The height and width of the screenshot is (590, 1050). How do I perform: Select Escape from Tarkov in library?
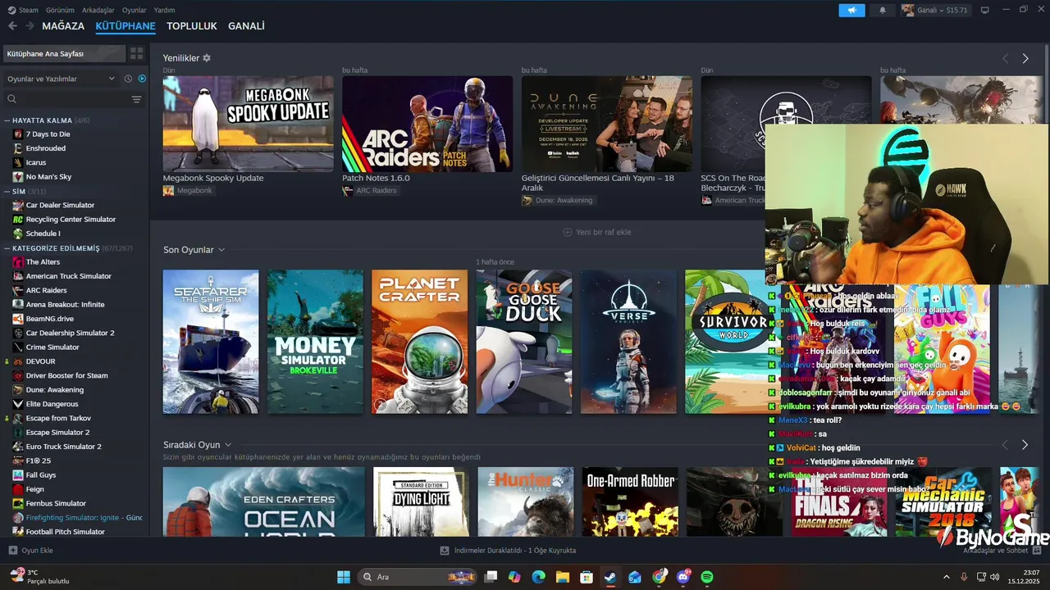(x=58, y=418)
